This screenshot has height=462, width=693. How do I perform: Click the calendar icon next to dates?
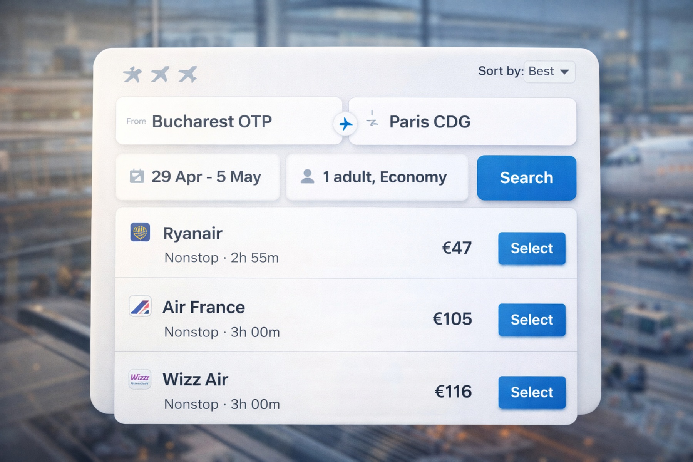[137, 176]
